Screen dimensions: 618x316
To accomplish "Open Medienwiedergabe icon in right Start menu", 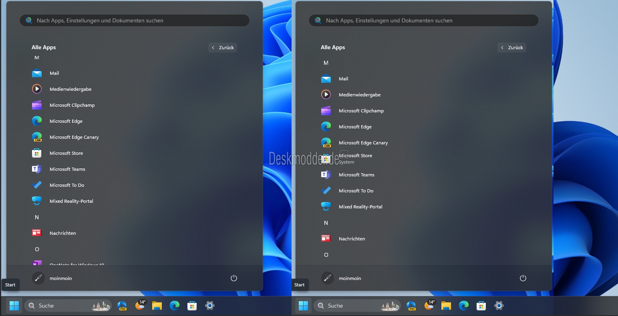I will (326, 95).
